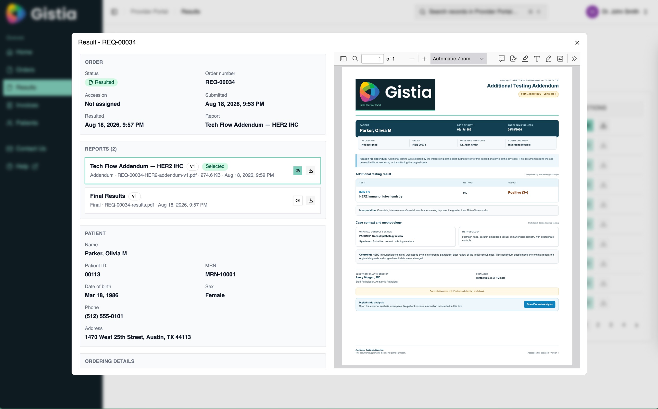Click the ORDERING DETAILS section header
658x409 pixels.
coord(109,361)
